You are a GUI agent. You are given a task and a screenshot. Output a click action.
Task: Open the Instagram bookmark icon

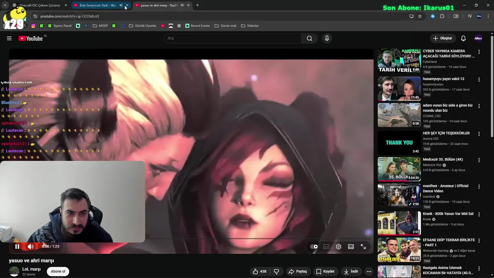[34, 26]
